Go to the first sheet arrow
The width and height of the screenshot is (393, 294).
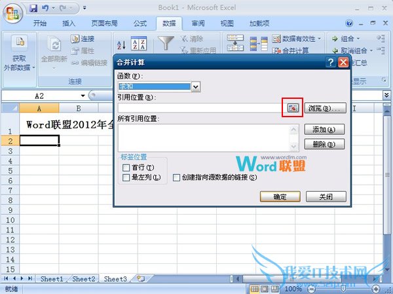tap(6, 278)
